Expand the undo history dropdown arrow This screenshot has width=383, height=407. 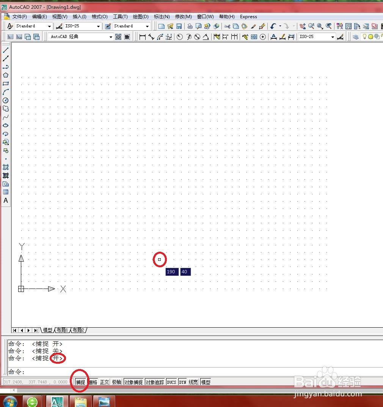(280, 26)
